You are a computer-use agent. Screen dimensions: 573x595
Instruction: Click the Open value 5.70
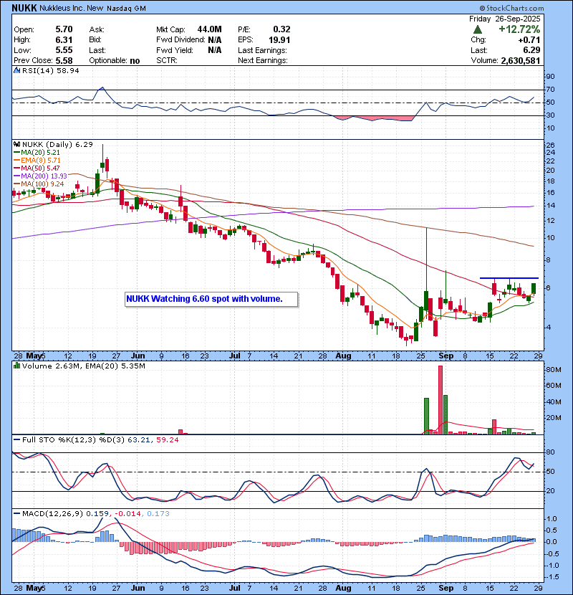[x=64, y=29]
